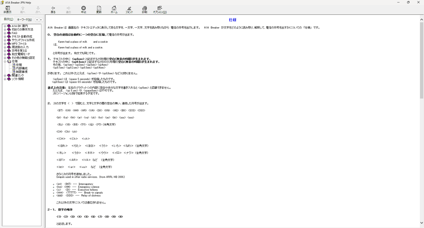Open the 内部構成 subtopic label
Image resolution: width=424 pixels, height=228 pixels.
pos(22,68)
